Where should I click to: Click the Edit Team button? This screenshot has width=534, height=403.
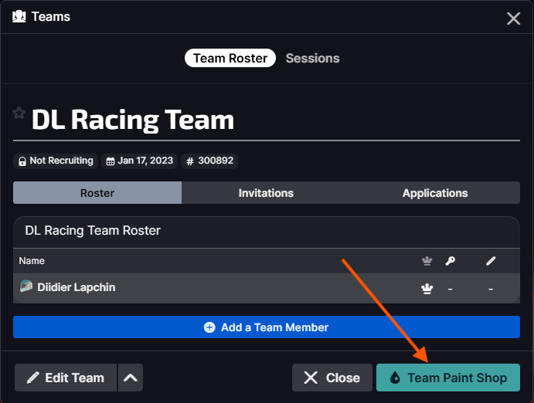pyautogui.click(x=66, y=378)
